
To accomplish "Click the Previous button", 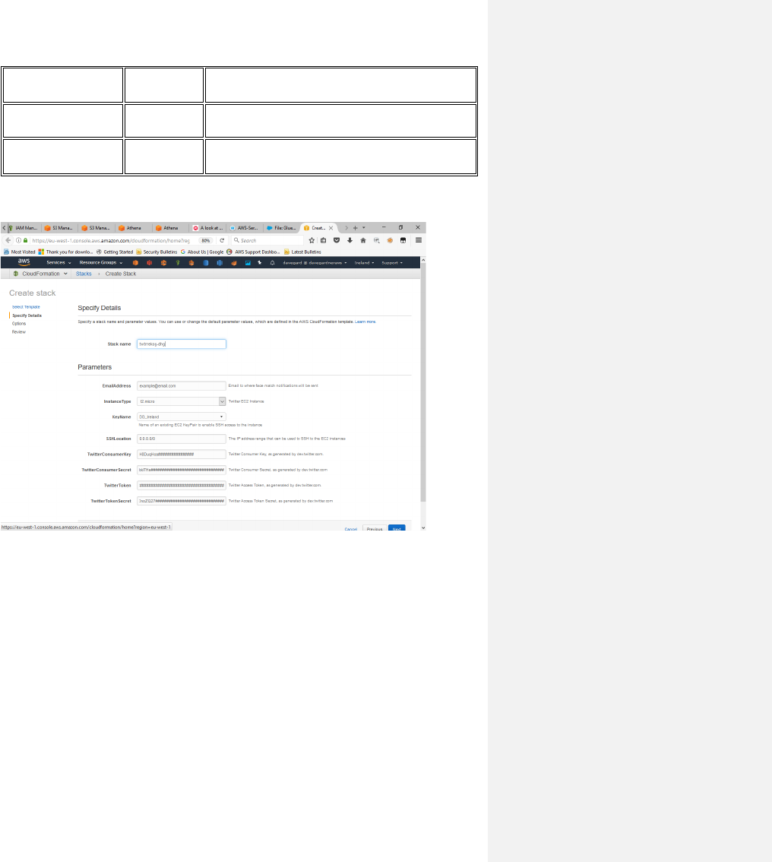I will (375, 529).
